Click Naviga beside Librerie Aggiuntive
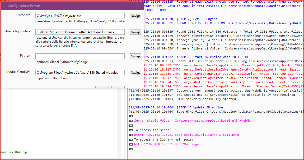The height and width of the screenshot is (160, 304). [x=135, y=32]
